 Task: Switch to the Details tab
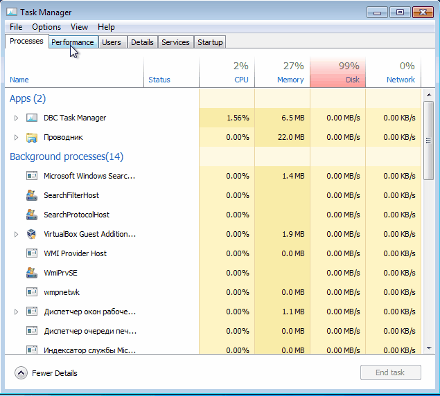(x=142, y=42)
